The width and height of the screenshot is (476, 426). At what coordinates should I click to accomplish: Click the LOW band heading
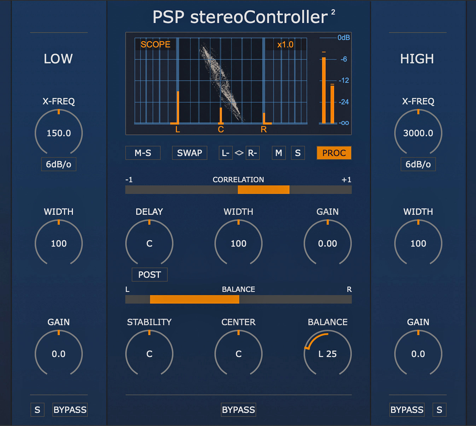coord(58,59)
